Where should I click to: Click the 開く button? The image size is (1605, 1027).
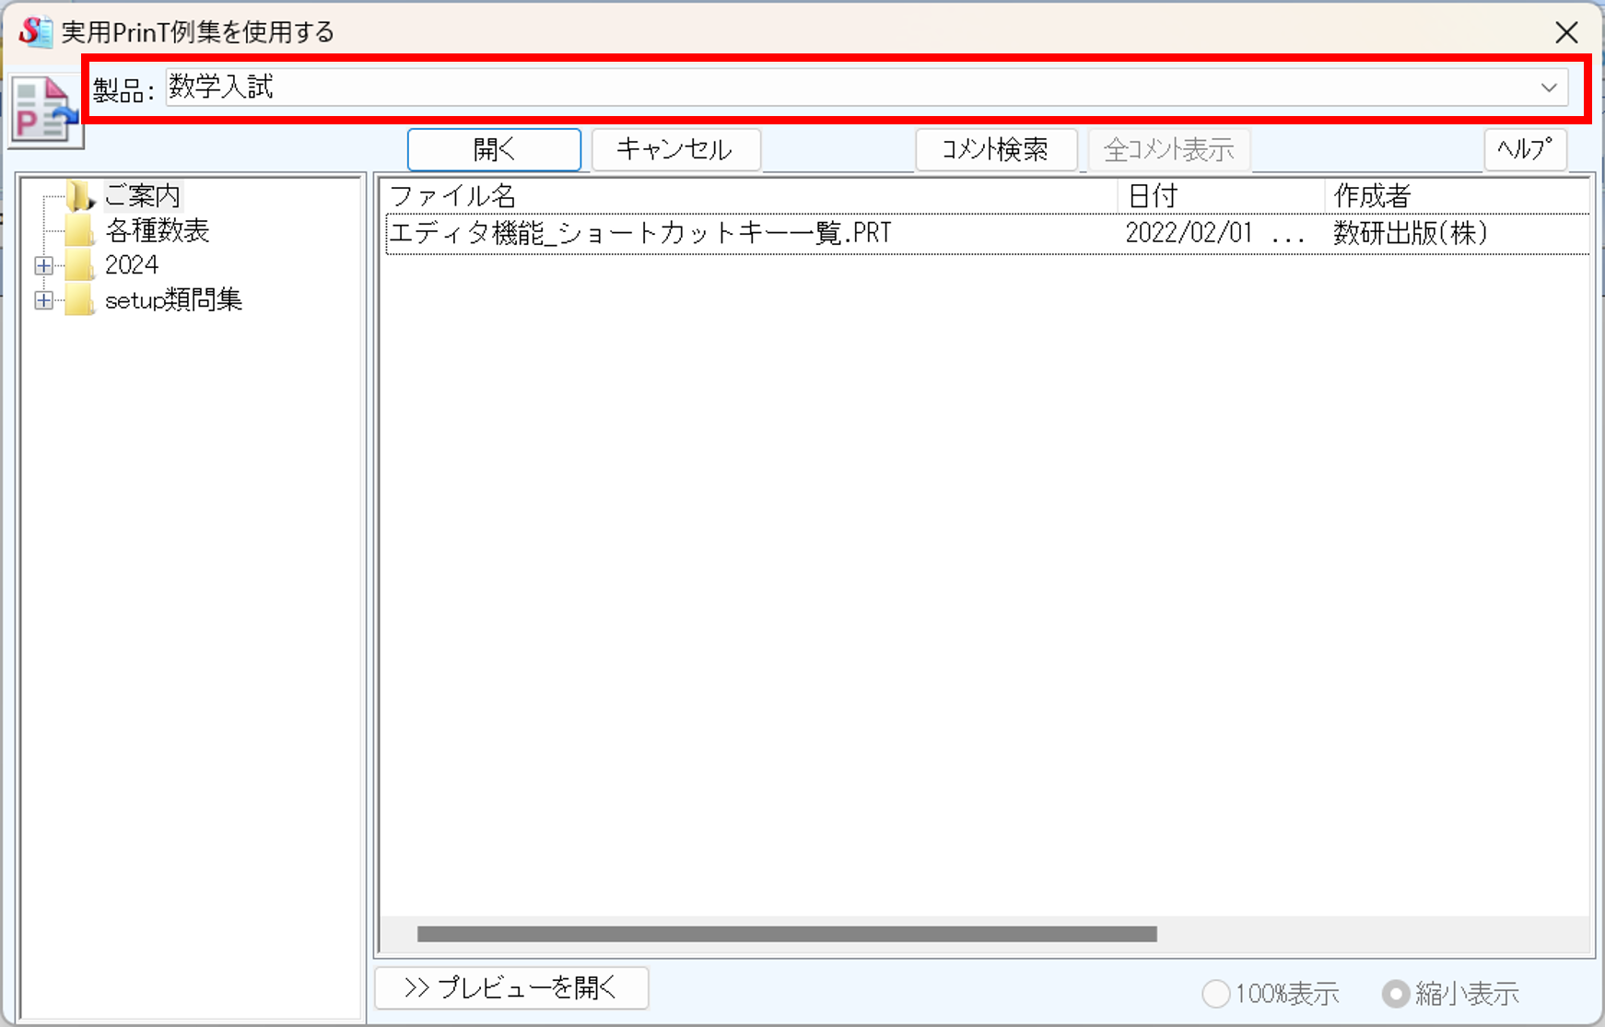[x=494, y=149]
